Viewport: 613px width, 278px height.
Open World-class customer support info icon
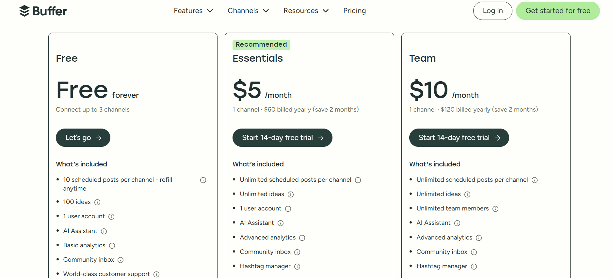(x=156, y=274)
